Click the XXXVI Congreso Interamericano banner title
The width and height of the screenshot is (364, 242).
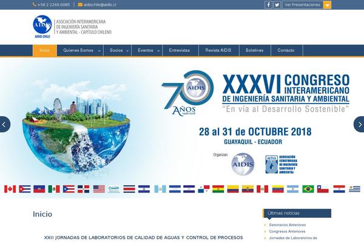click(286, 88)
